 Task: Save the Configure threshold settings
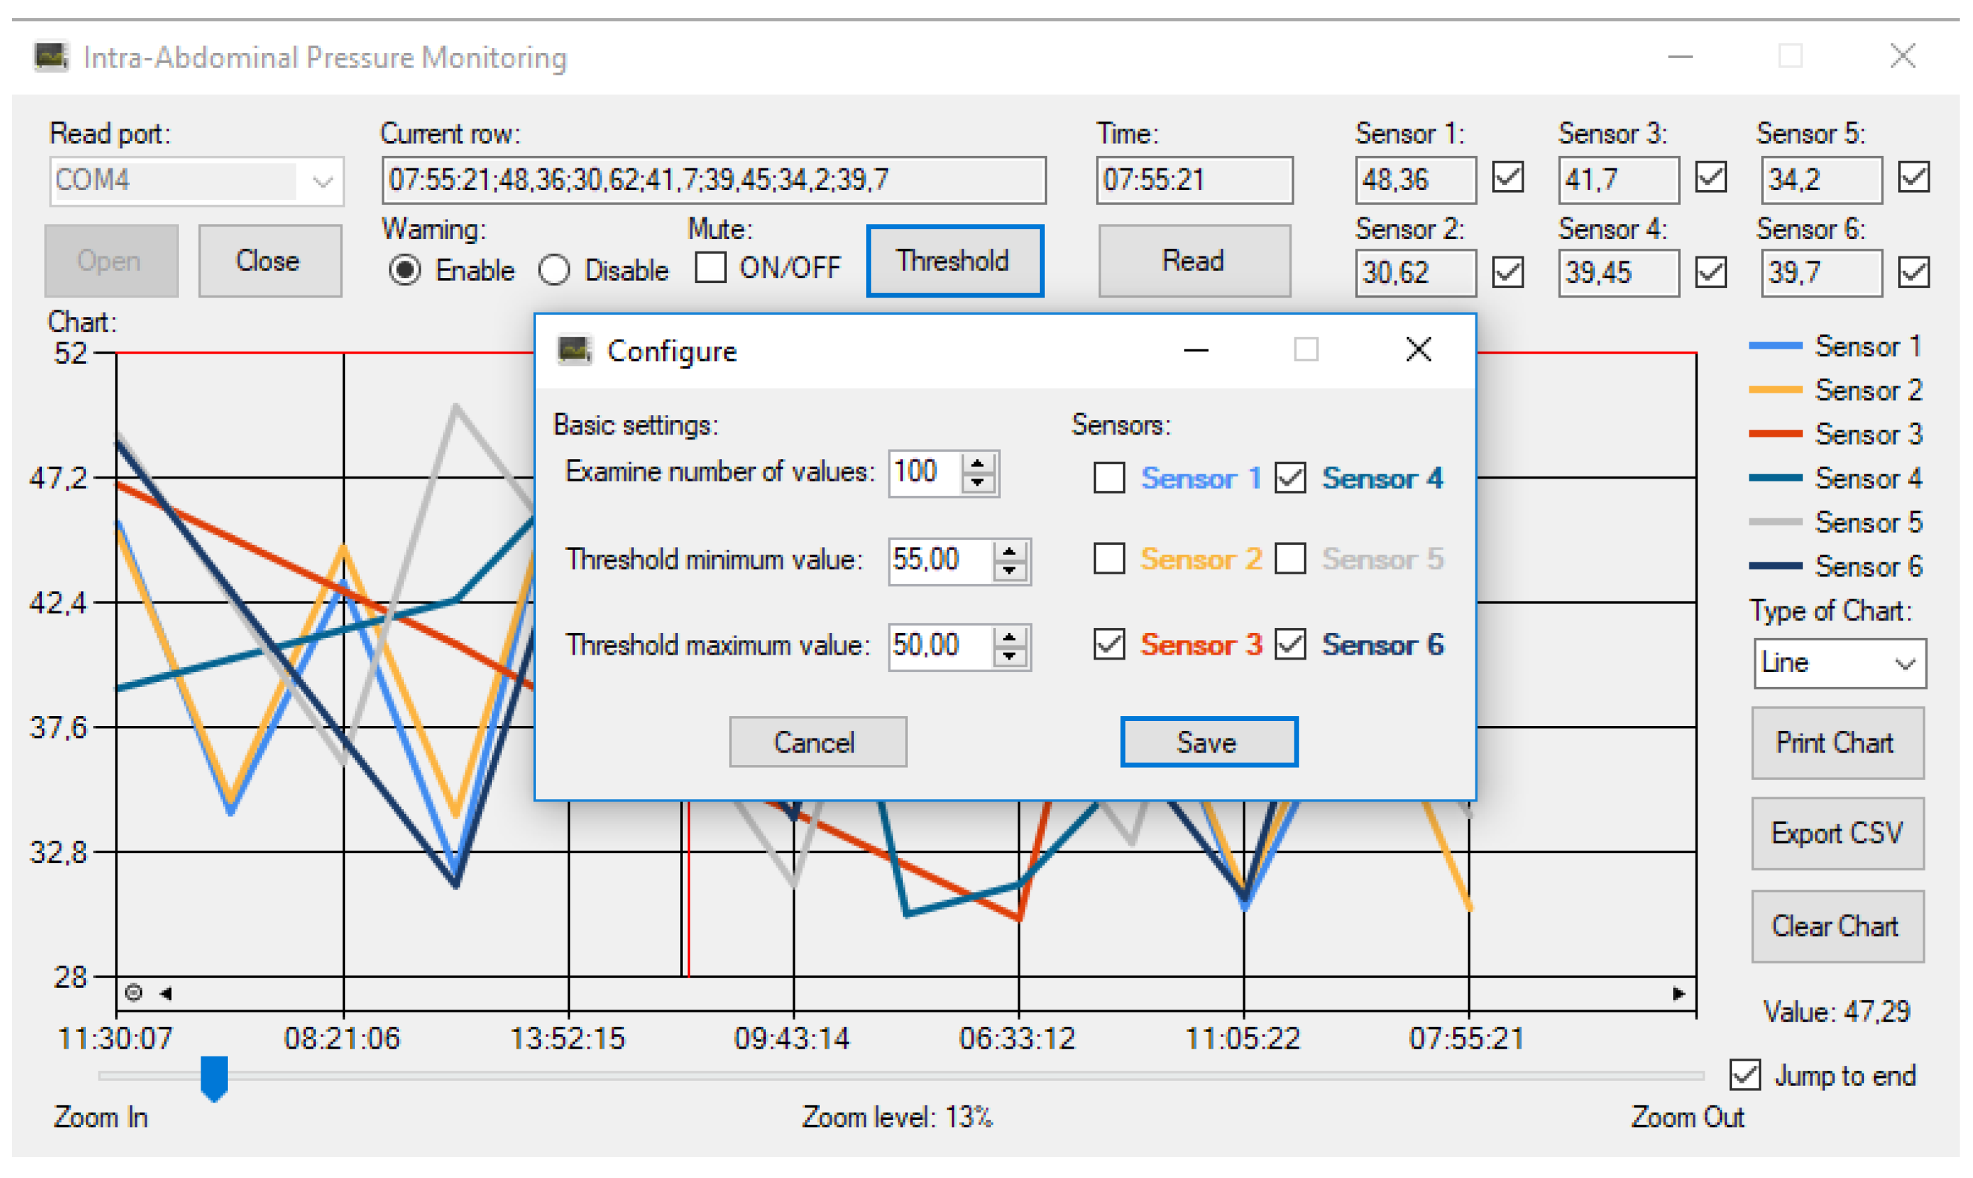pyautogui.click(x=1208, y=742)
